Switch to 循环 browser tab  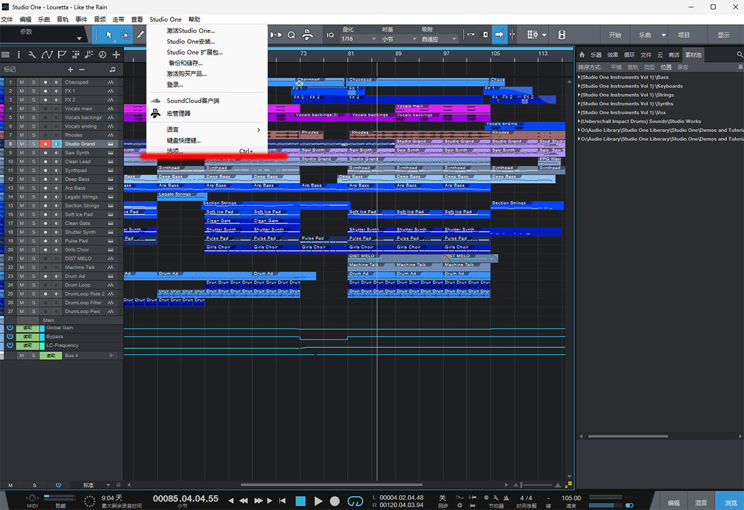click(x=629, y=55)
